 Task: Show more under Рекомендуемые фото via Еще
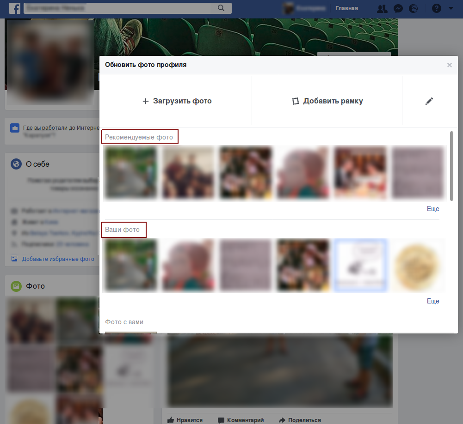coord(433,209)
